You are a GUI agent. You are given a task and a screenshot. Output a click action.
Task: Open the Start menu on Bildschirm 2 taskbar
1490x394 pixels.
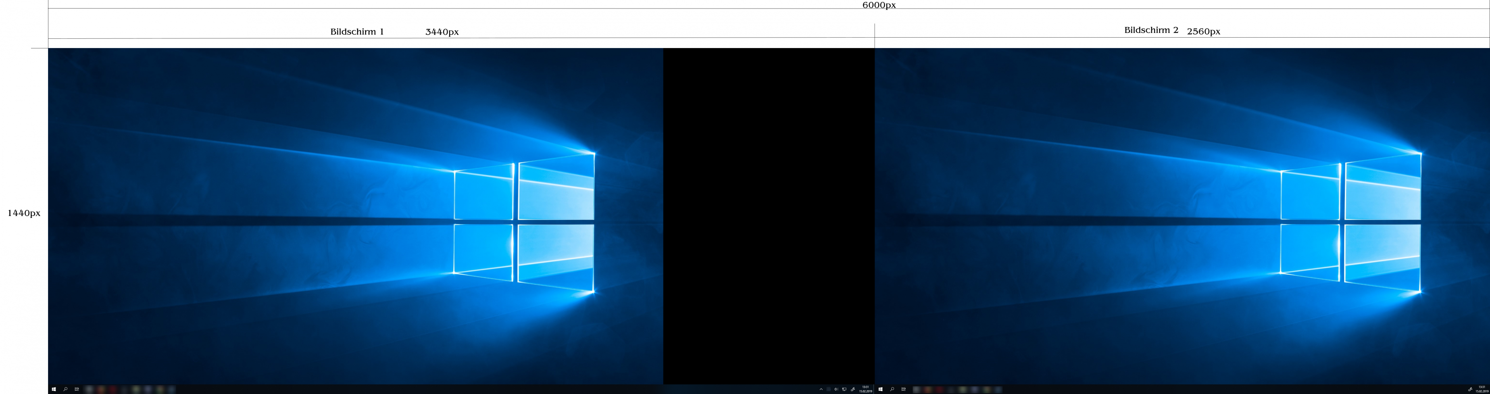coord(880,389)
